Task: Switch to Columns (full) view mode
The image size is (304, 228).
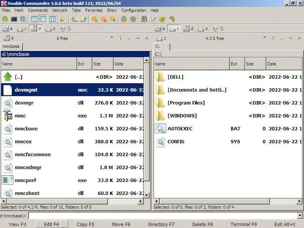Action: [x=43, y=19]
